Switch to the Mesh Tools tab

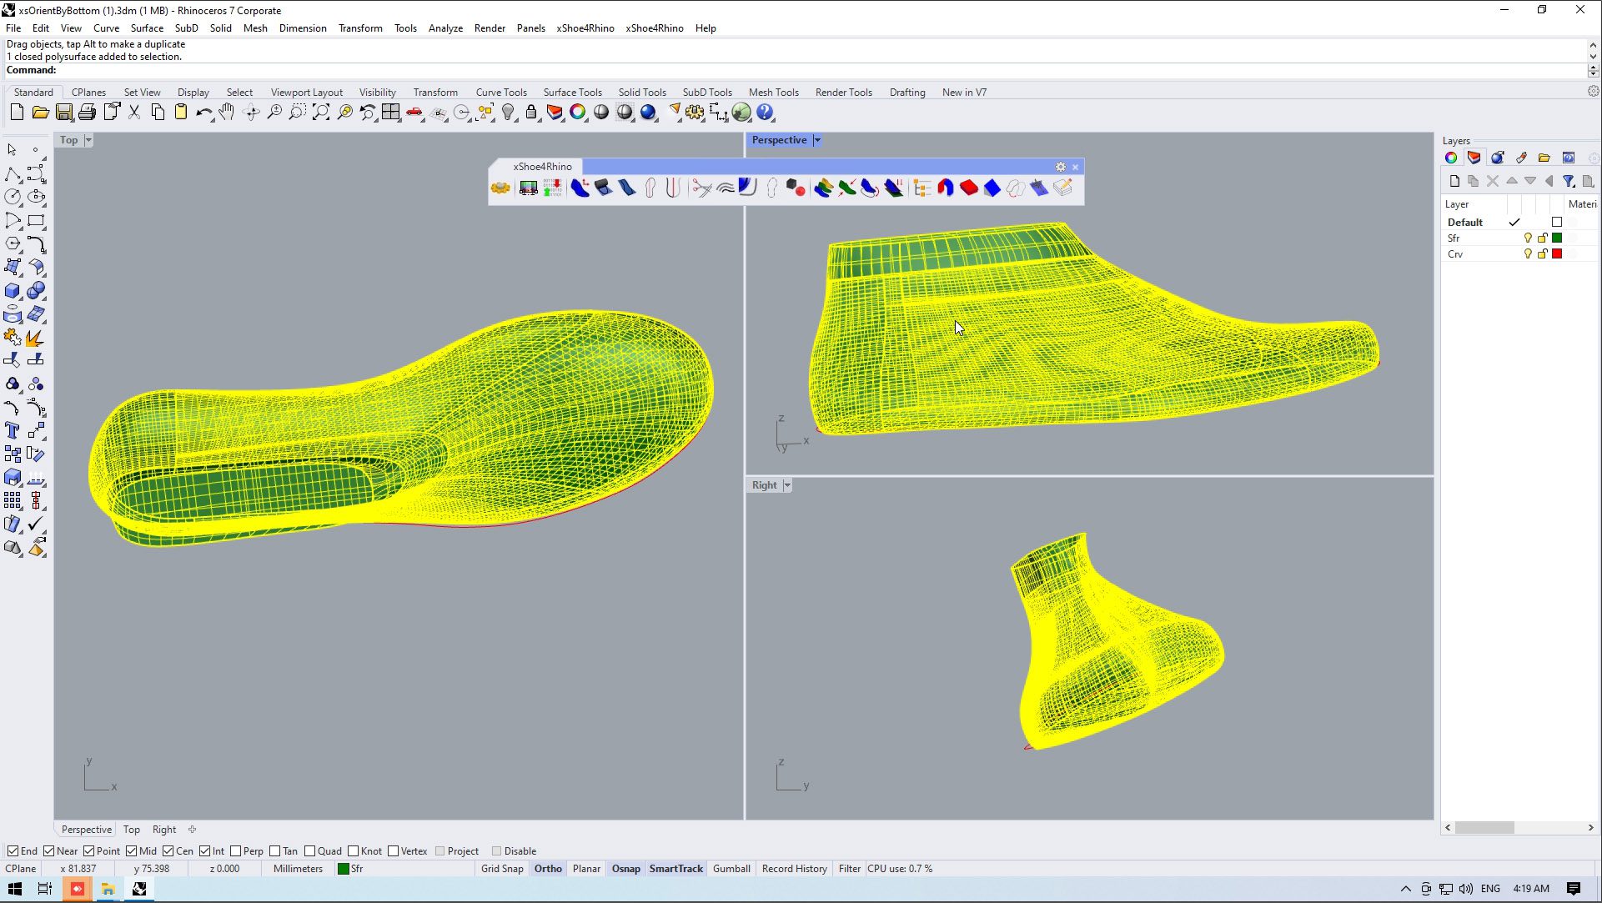(773, 93)
